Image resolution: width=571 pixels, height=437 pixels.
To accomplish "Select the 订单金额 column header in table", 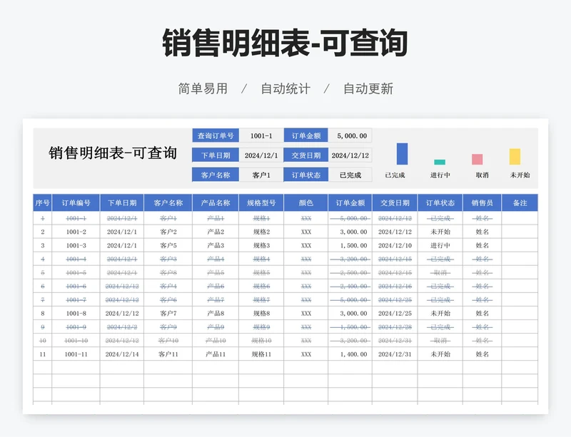I will 350,202.
